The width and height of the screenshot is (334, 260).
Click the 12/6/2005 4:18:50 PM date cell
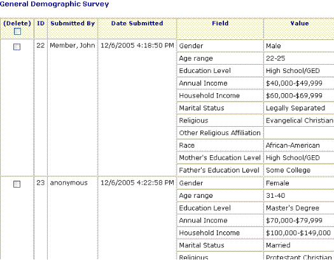137,45
